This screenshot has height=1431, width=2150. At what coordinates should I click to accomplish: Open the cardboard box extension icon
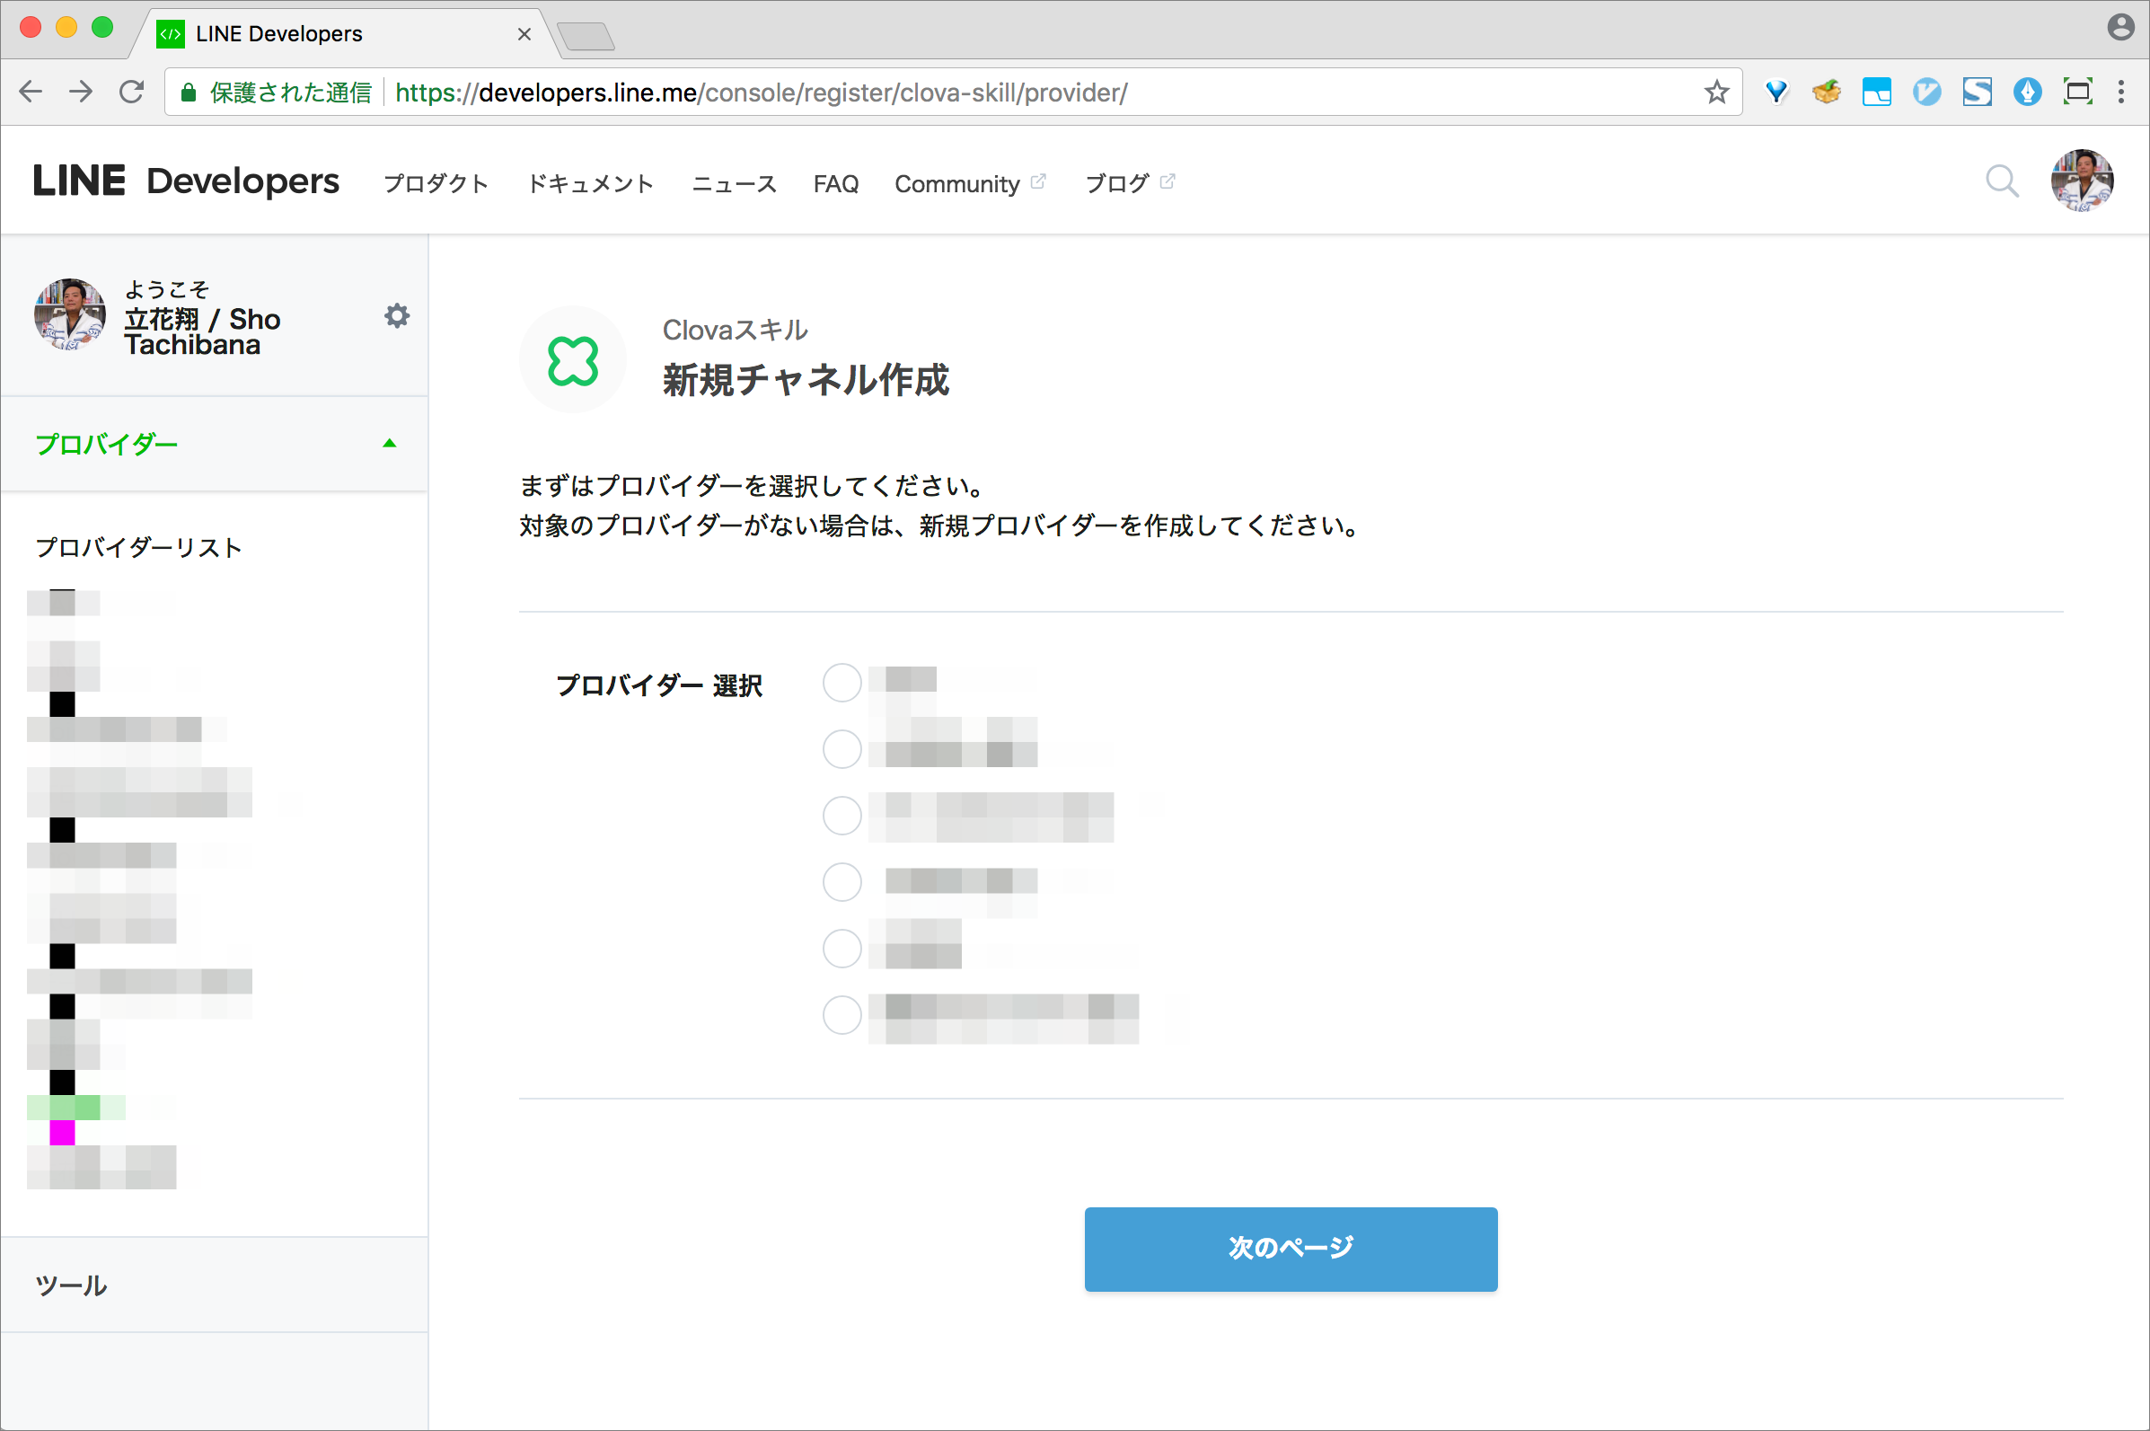point(1826,92)
